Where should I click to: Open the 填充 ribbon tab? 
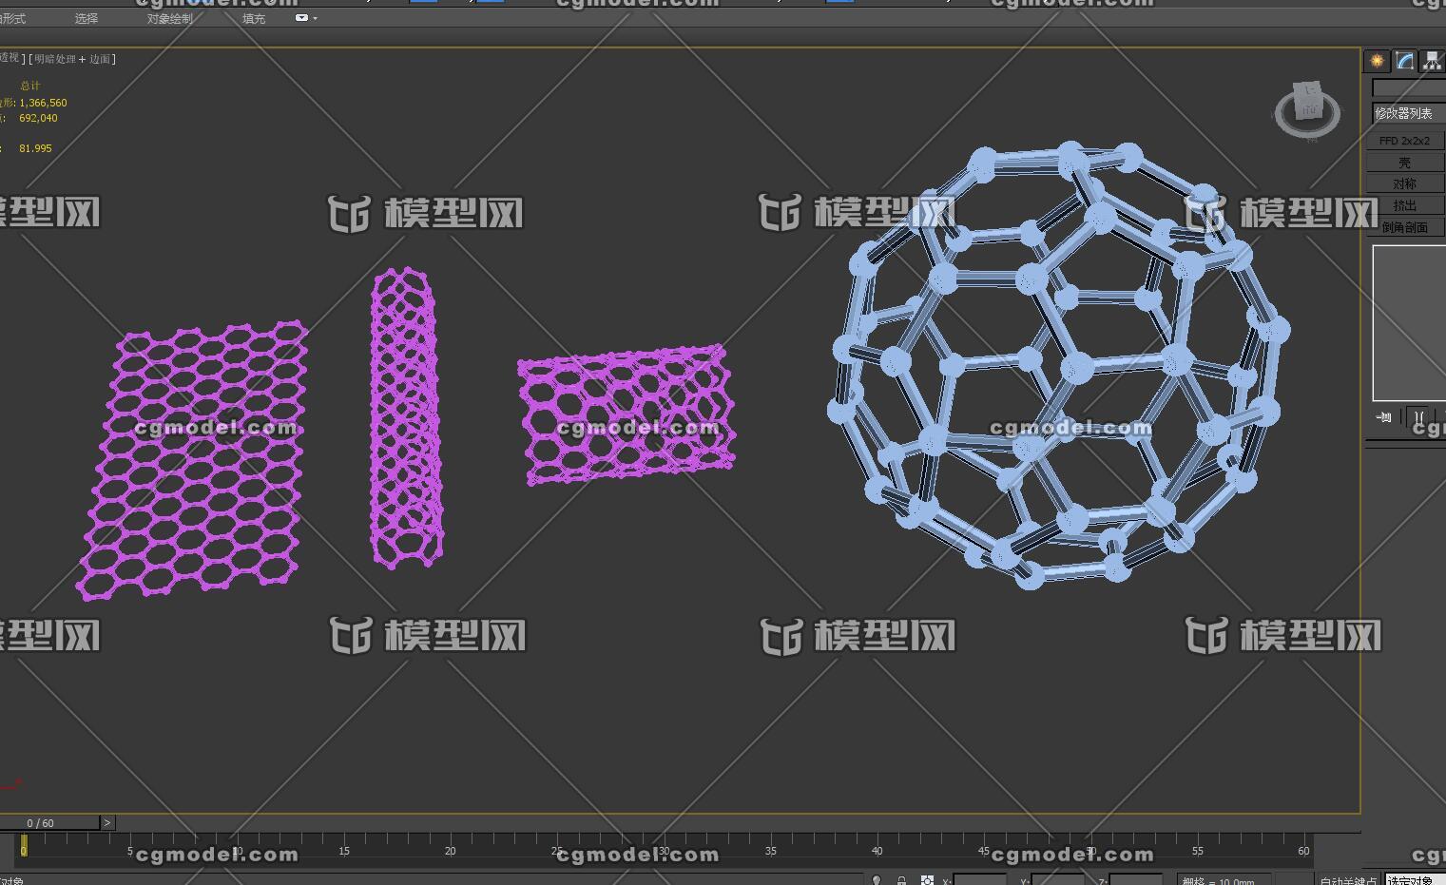pos(254,18)
